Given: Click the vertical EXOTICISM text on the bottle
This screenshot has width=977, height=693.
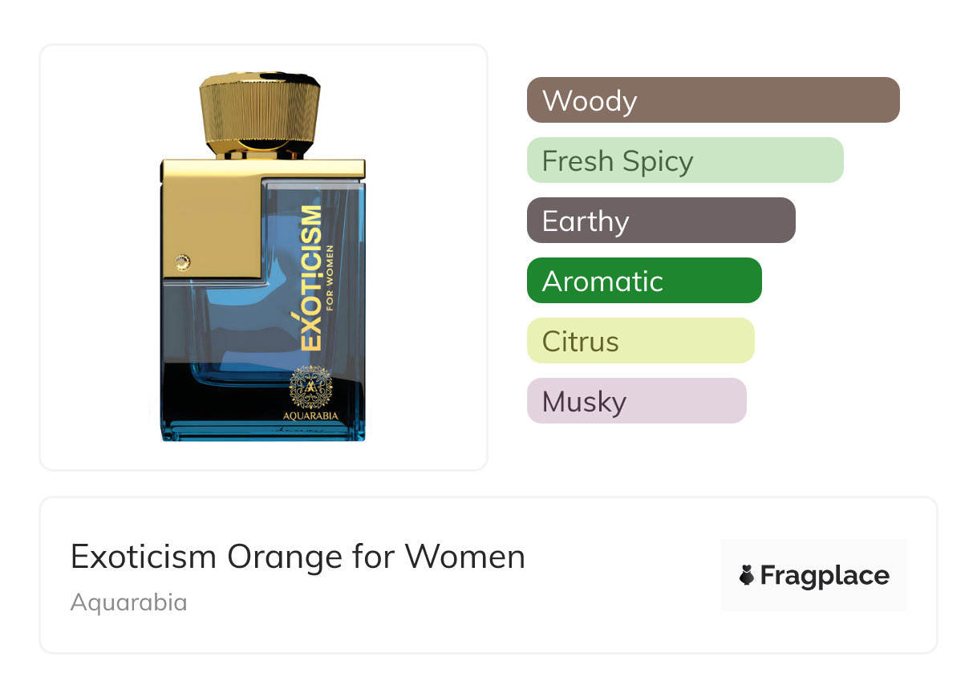Looking at the screenshot, I should click(311, 277).
